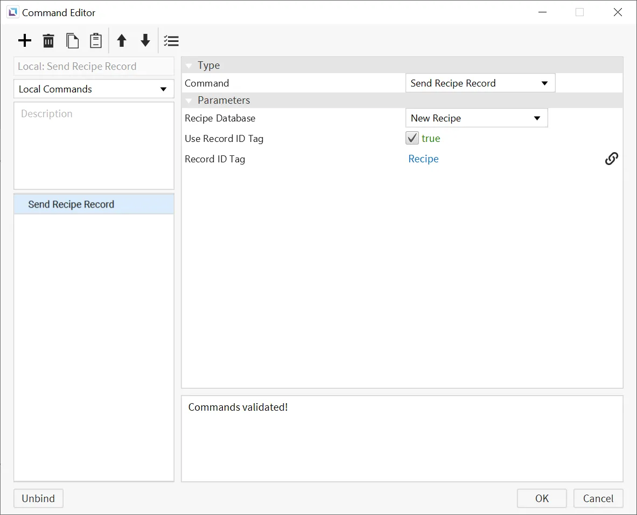This screenshot has height=515, width=637.
Task: Collapse the Type section
Action: pos(189,66)
